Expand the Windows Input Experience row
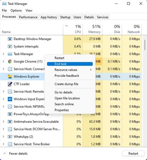 [4, 99]
